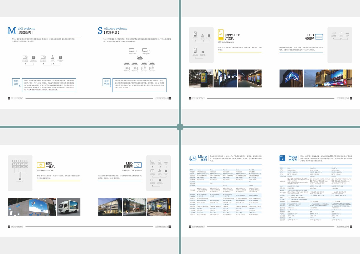Open the yellow-lit storefront photo

[159, 207]
